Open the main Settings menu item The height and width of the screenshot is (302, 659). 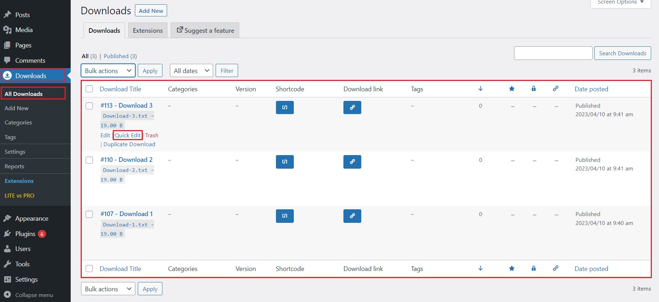(x=26, y=280)
